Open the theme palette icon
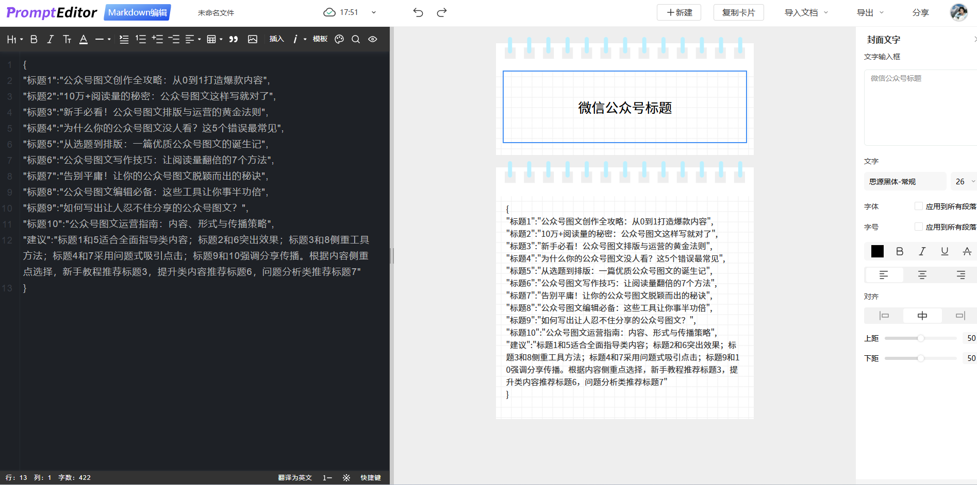Image resolution: width=977 pixels, height=485 pixels. coord(339,39)
